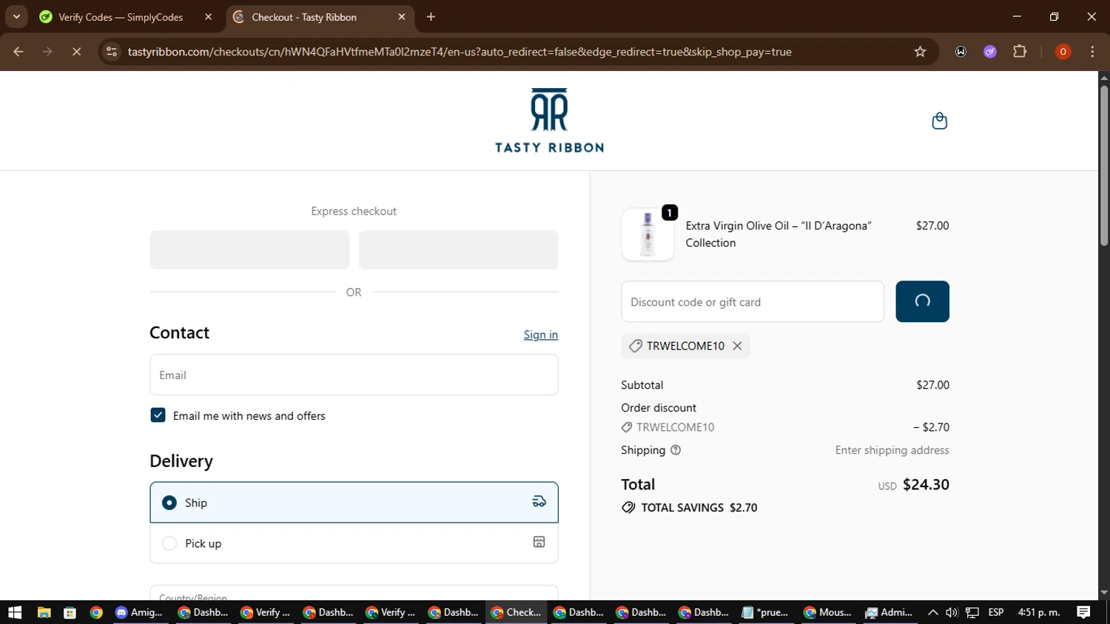Open the Microsoft Store taskbar icon

70,612
